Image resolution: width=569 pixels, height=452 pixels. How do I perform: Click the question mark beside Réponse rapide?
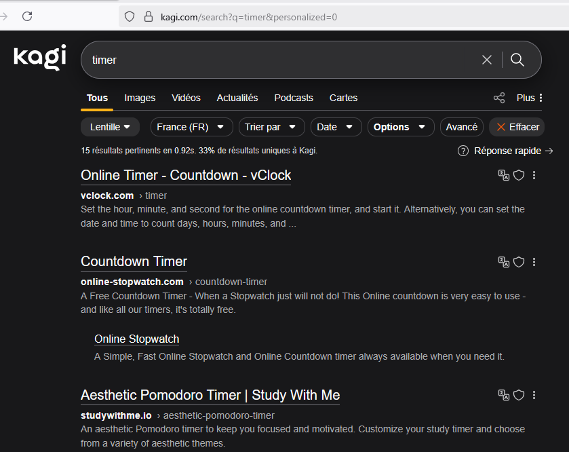coord(462,151)
